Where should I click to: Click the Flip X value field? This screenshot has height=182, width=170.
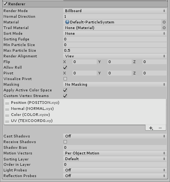click(x=85, y=62)
